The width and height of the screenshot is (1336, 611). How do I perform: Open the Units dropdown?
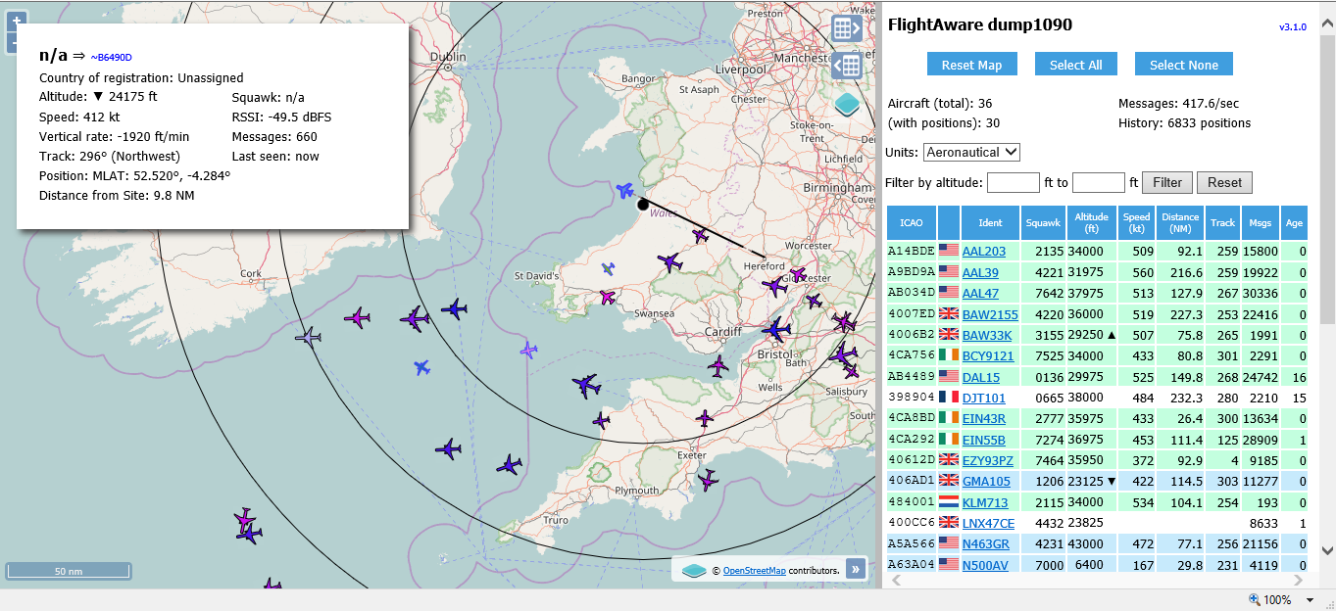(x=971, y=152)
